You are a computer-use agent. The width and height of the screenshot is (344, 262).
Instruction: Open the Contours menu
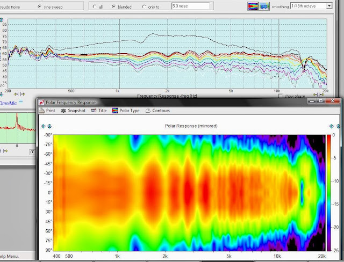[161, 111]
